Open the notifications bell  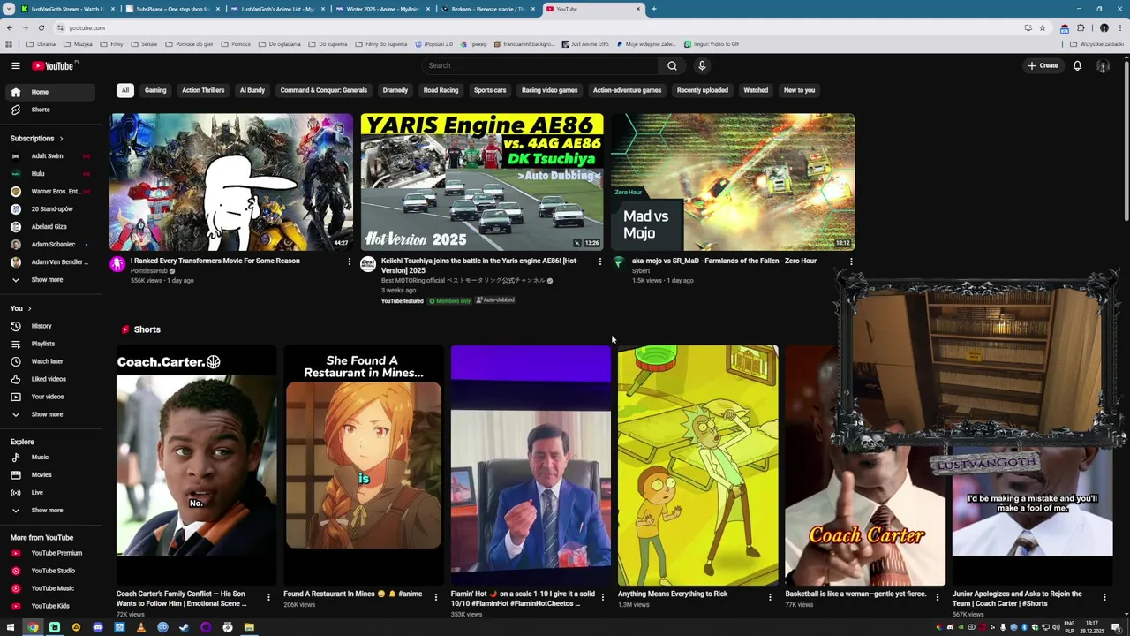click(1077, 65)
